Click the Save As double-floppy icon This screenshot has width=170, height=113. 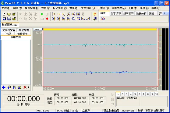[x=9, y=19]
